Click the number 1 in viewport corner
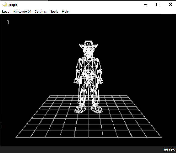 [x=8, y=22]
